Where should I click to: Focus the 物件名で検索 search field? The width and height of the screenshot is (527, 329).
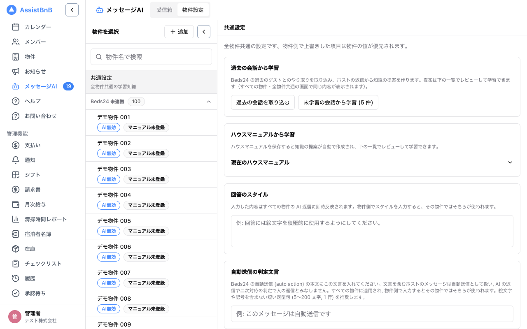[151, 57]
